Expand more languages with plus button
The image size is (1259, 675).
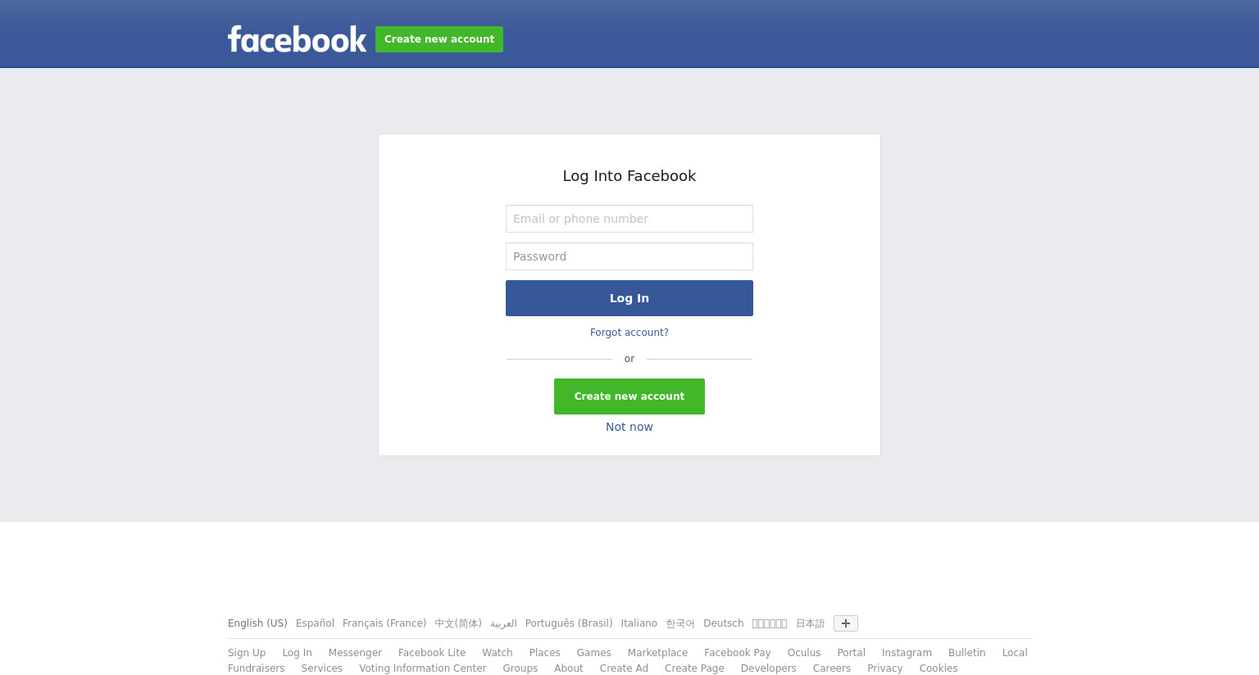coord(846,623)
